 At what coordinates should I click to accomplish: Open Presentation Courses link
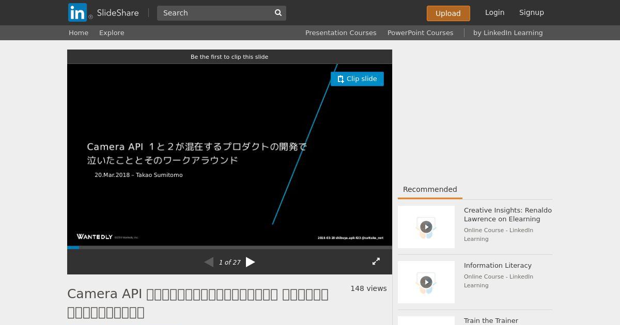pyautogui.click(x=340, y=32)
